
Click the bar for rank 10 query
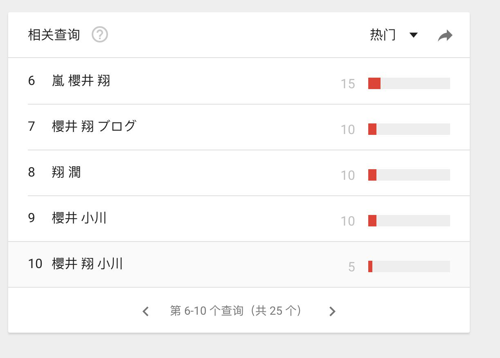point(409,266)
